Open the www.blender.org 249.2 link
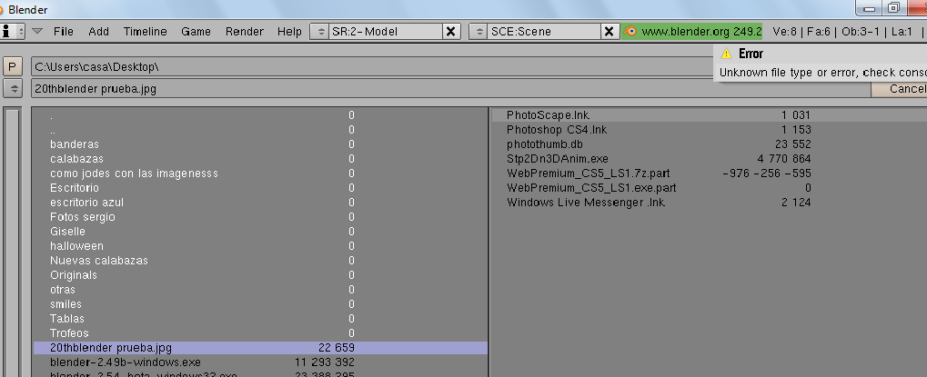Image resolution: width=927 pixels, height=377 pixels. coord(701,31)
